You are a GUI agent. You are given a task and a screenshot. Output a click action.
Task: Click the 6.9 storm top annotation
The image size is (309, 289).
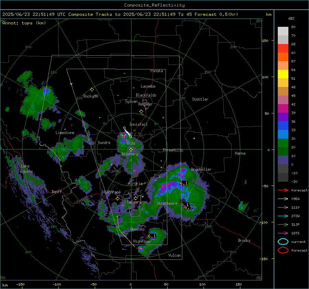click(x=188, y=207)
